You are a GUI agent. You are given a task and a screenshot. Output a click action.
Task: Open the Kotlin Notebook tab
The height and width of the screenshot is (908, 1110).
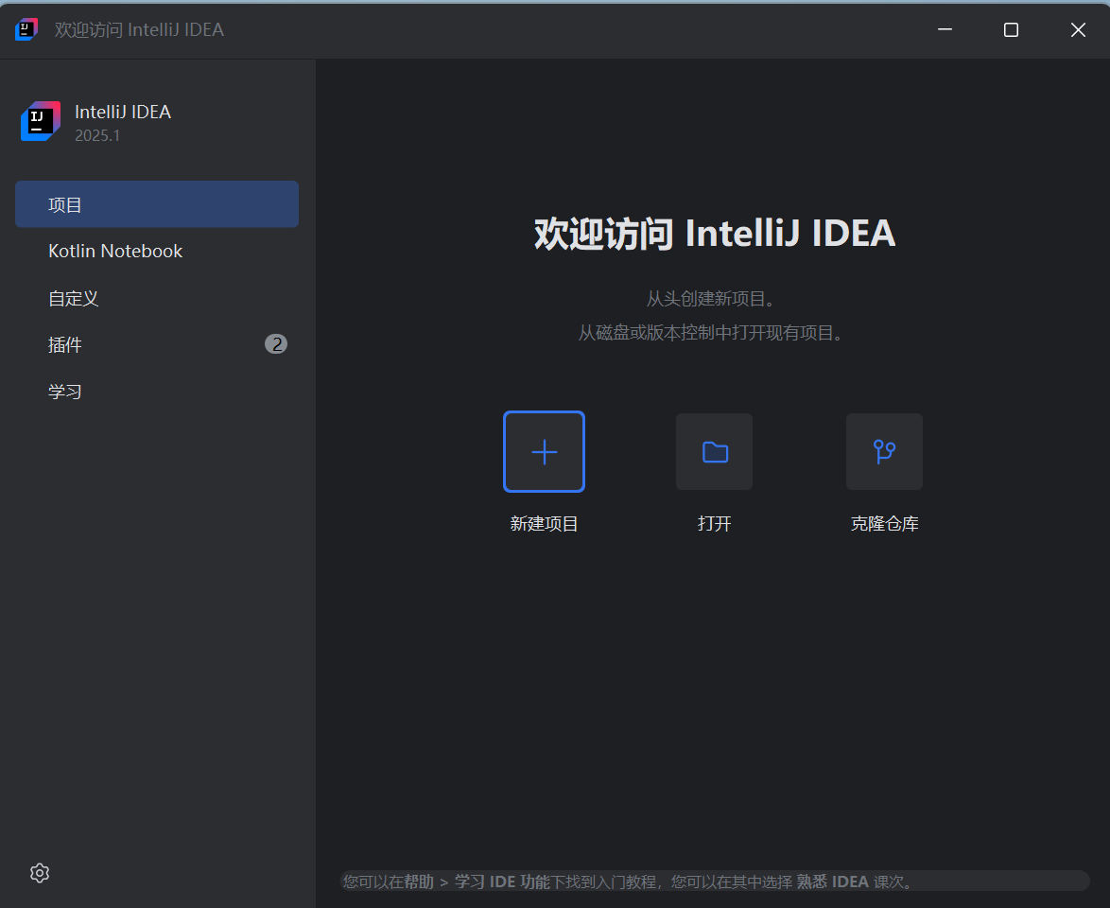click(156, 251)
